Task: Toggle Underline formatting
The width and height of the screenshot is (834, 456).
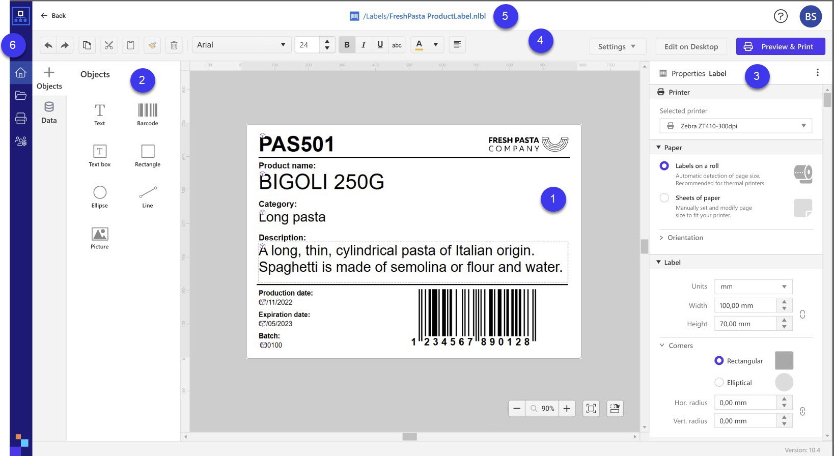Action: point(380,45)
